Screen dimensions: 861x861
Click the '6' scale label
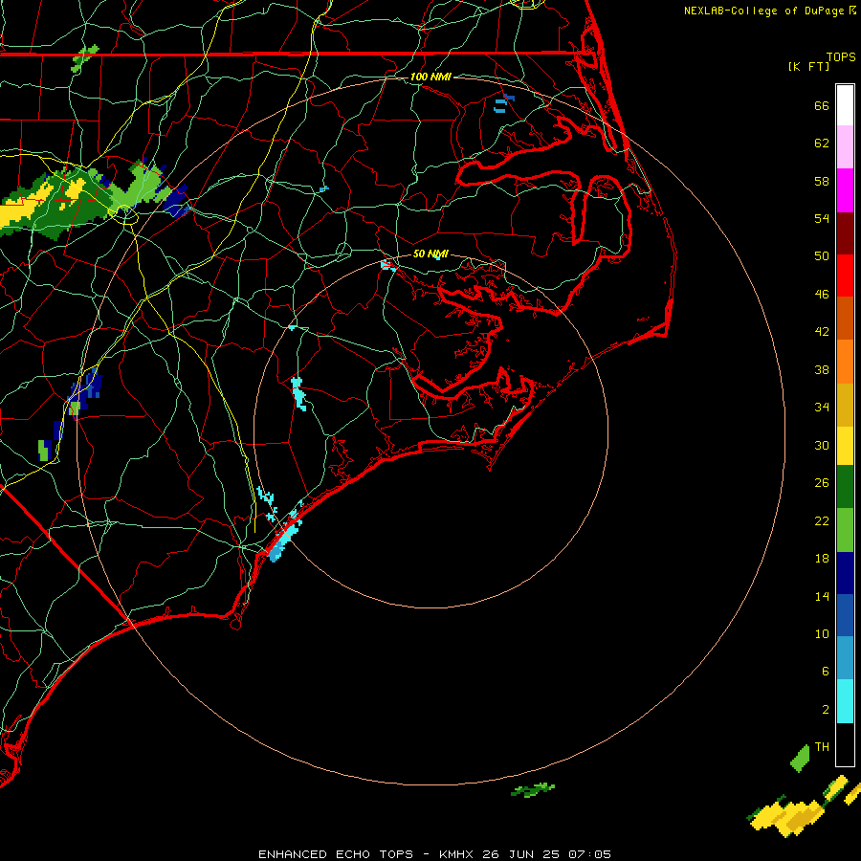[x=826, y=672]
